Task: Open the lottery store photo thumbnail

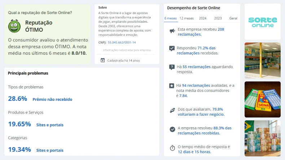Action: tap(262, 61)
